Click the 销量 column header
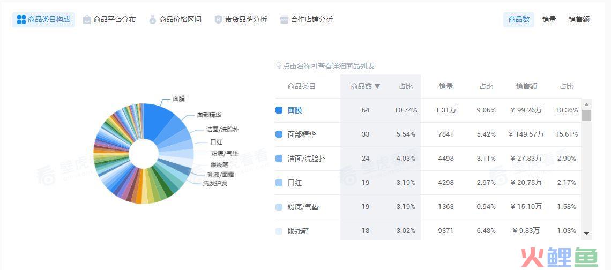The width and height of the screenshot is (611, 270). [446, 86]
